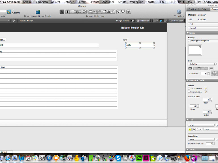Select the Oval tool
The height and width of the screenshot is (163, 218).
point(84,12)
